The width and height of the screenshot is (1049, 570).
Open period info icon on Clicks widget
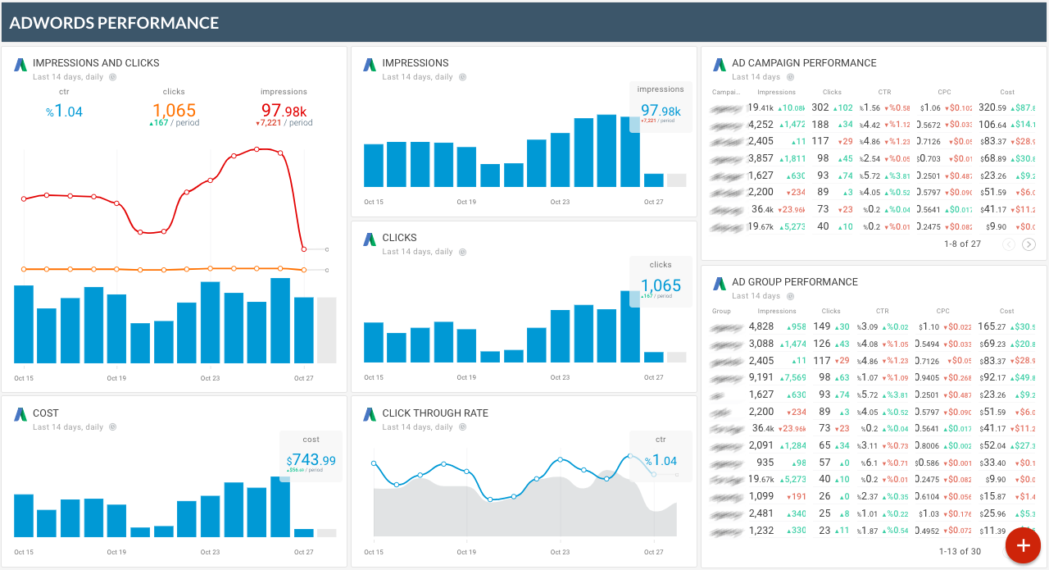click(462, 252)
